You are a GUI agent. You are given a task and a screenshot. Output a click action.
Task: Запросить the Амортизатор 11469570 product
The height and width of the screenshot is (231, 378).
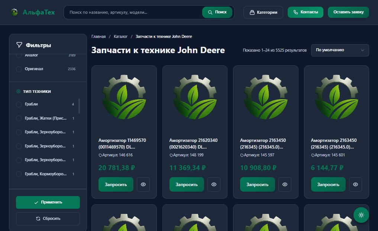(x=116, y=185)
